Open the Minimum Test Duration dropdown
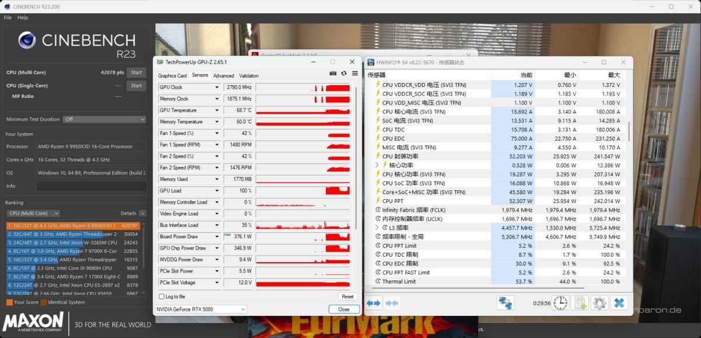The height and width of the screenshot is (338, 701). point(105,119)
